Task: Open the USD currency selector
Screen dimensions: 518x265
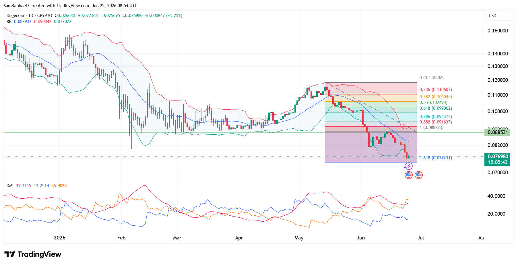Action: (x=499, y=16)
